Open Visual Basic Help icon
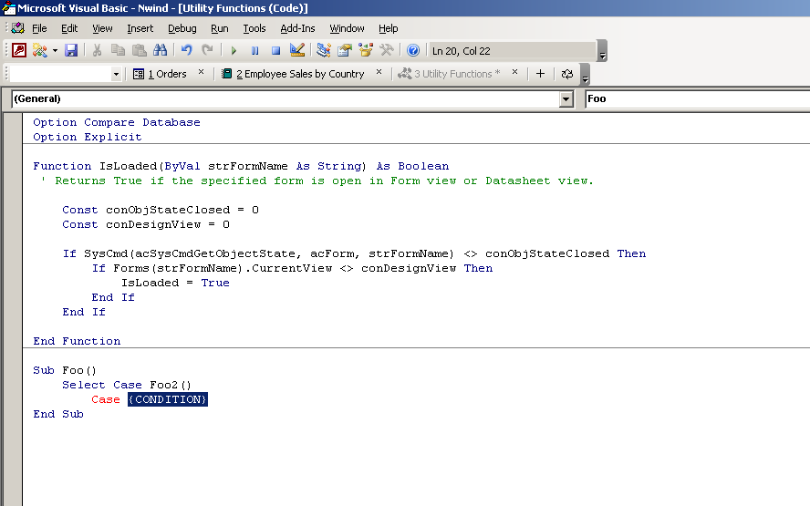810x506 pixels. (412, 50)
